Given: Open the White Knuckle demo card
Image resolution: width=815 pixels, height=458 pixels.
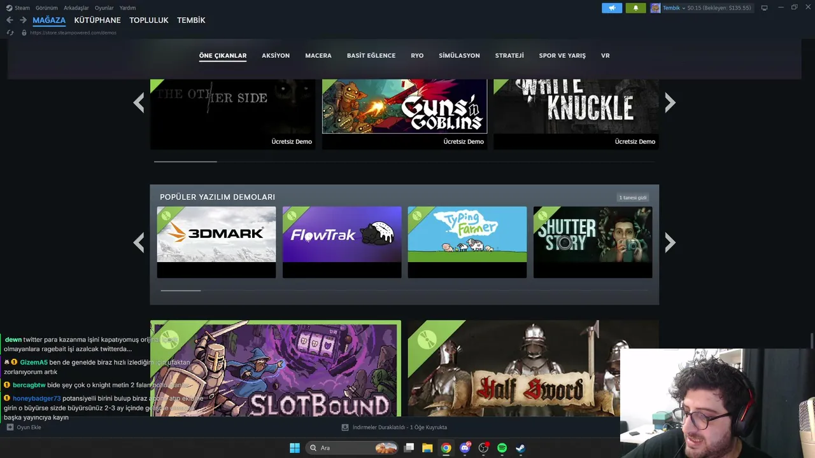Looking at the screenshot, I should coord(576,114).
